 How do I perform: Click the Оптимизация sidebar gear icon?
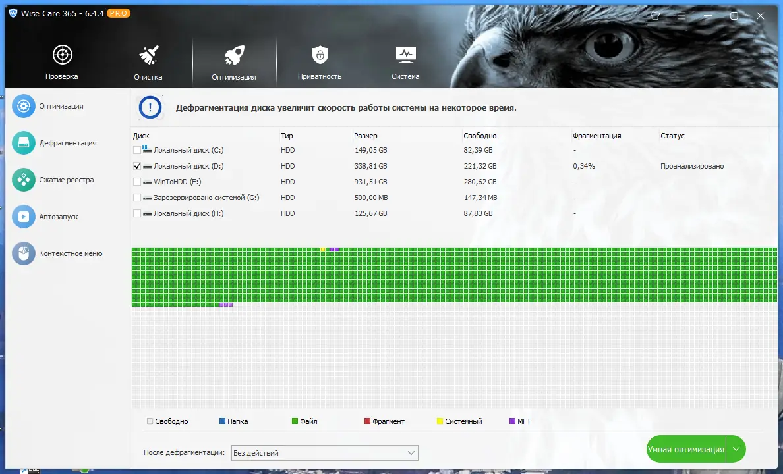pyautogui.click(x=24, y=106)
